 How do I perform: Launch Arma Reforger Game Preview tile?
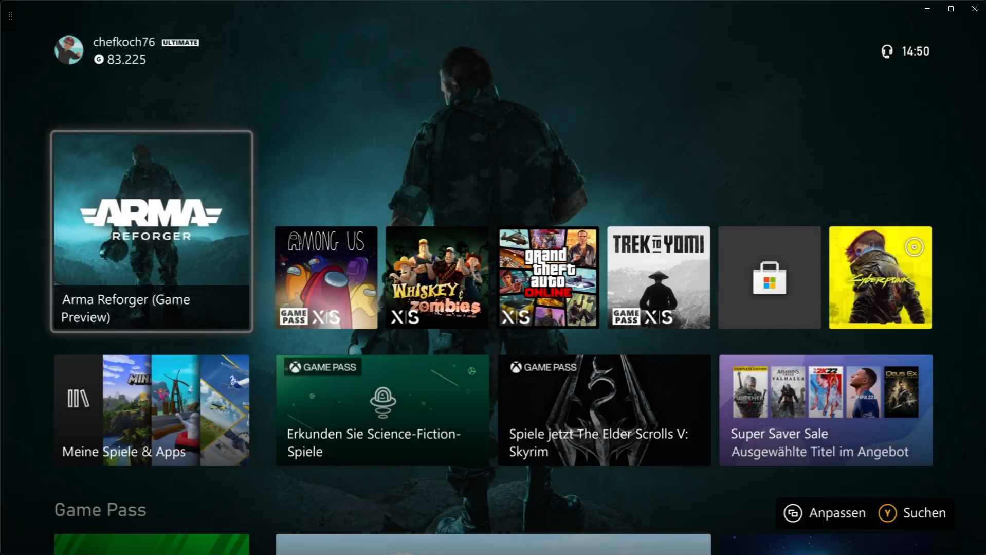click(152, 231)
